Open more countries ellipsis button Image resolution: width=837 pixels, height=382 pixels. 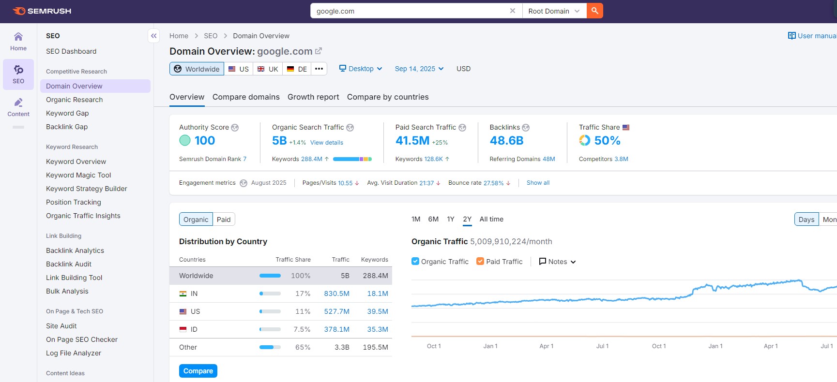point(319,69)
